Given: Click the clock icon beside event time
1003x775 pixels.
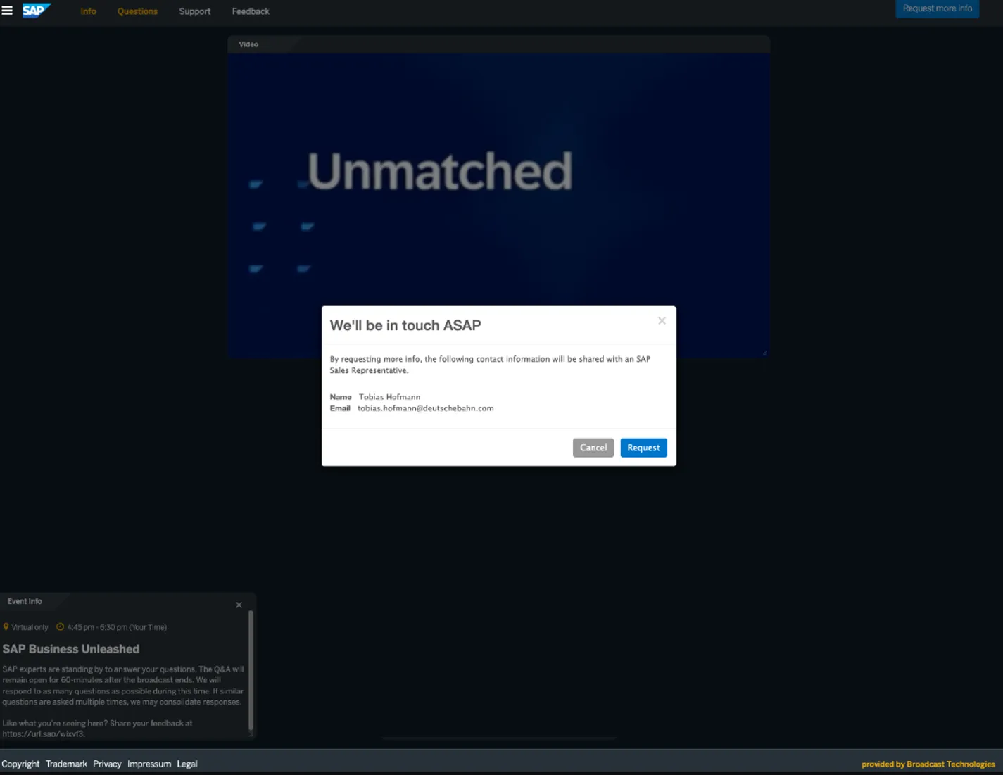Looking at the screenshot, I should click(x=60, y=627).
